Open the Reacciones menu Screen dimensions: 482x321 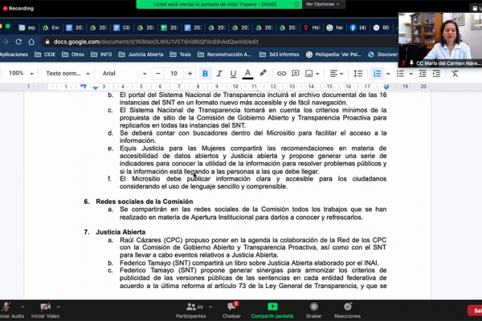tap(347, 311)
